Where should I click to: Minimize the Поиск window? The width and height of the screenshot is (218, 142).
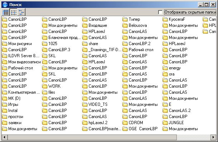pyautogui.click(x=200, y=5)
